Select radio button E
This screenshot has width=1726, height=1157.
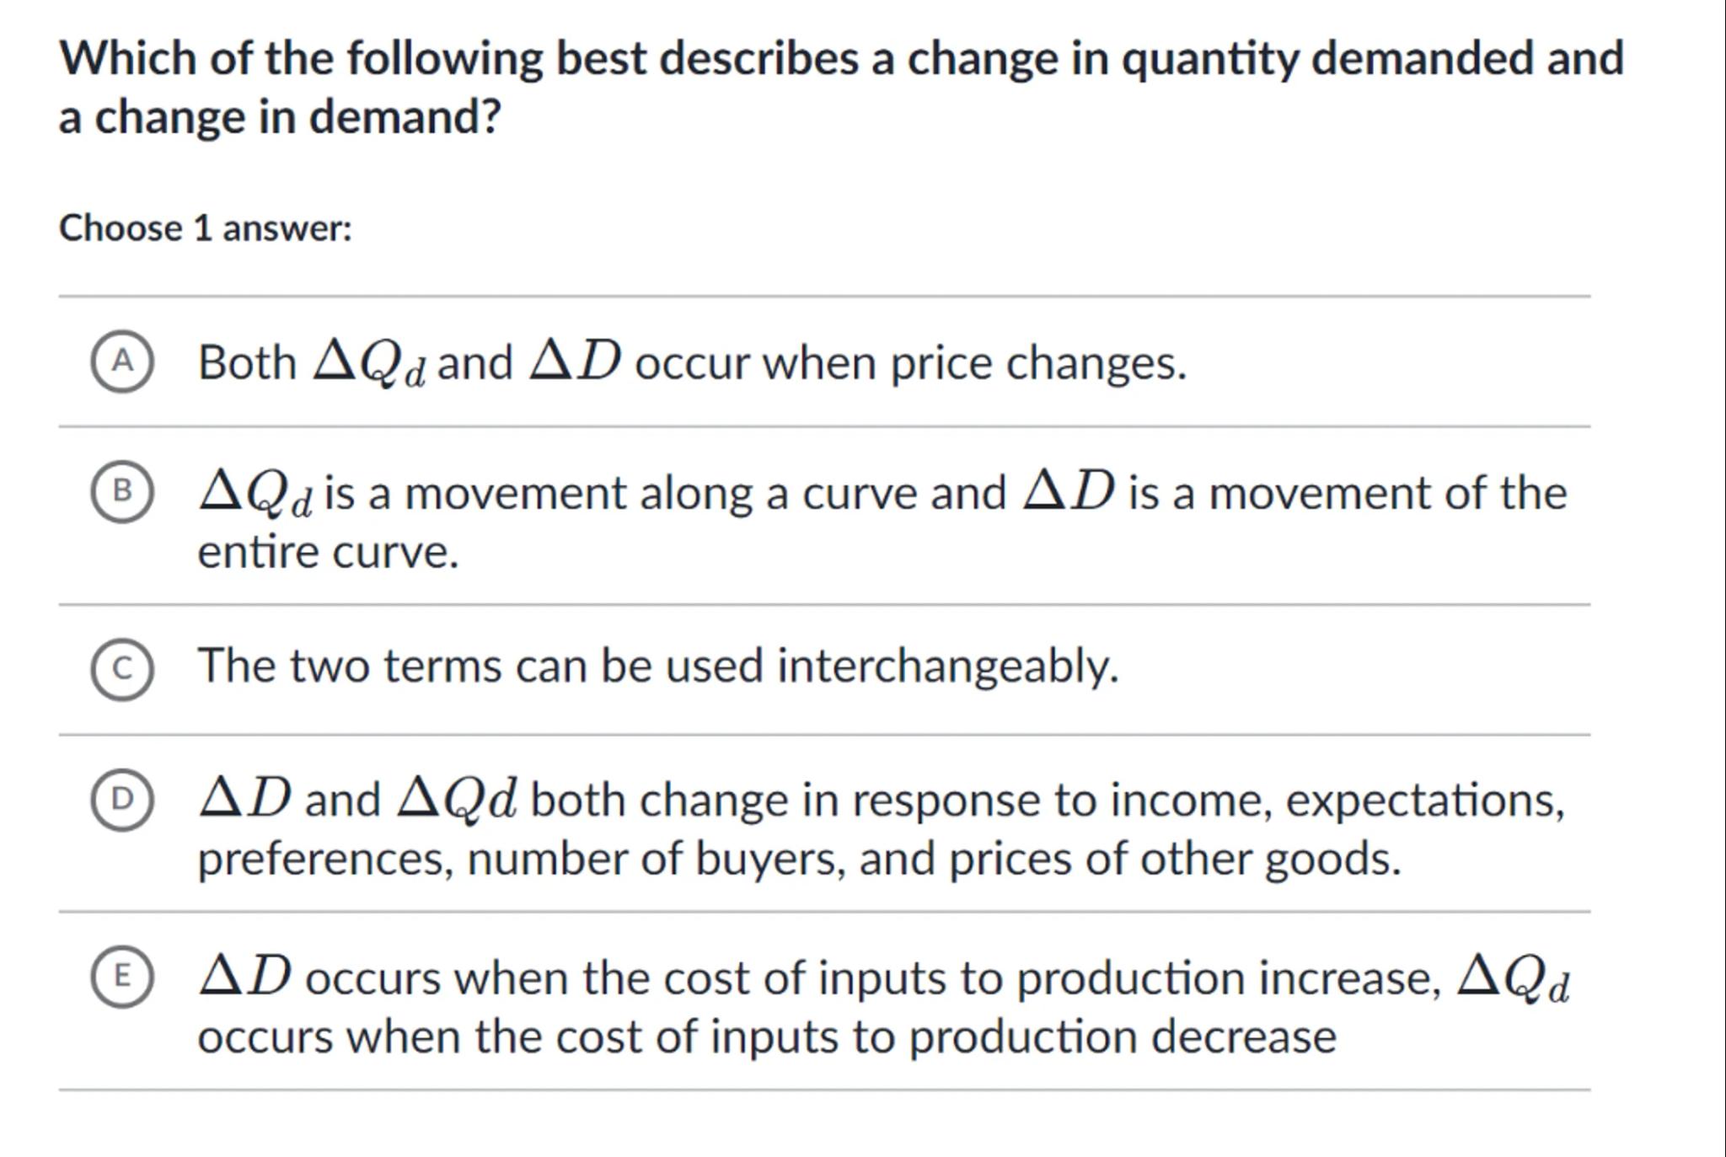point(122,977)
